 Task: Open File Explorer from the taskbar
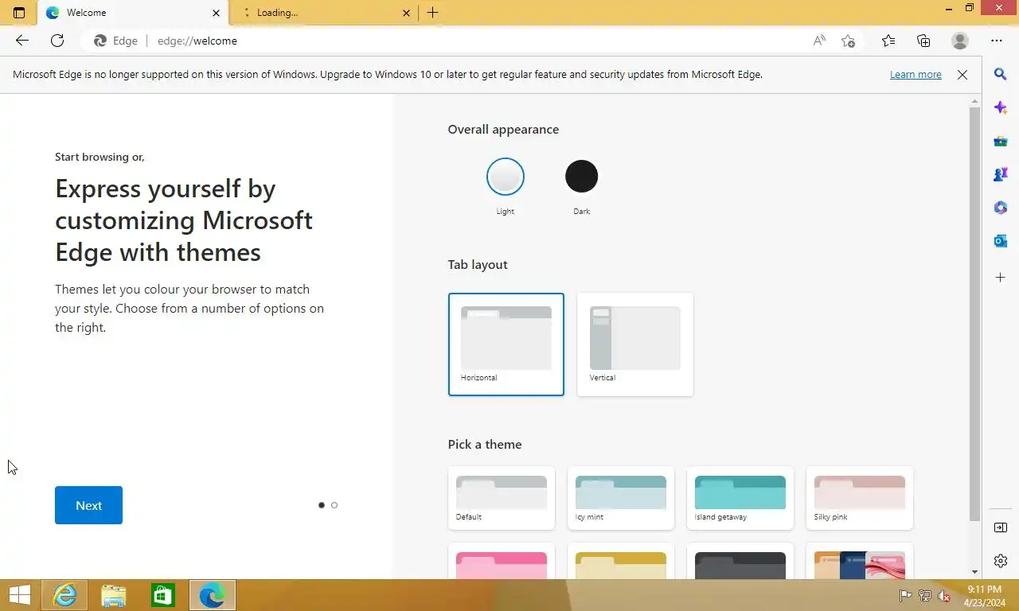pyautogui.click(x=114, y=595)
